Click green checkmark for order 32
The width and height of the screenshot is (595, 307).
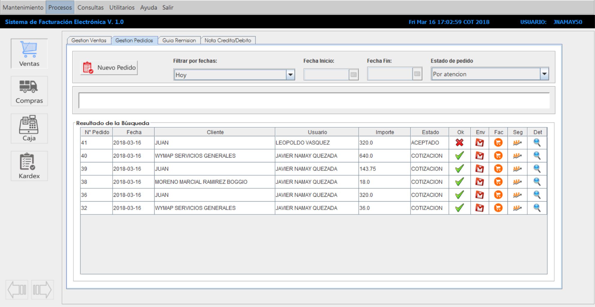[459, 208]
